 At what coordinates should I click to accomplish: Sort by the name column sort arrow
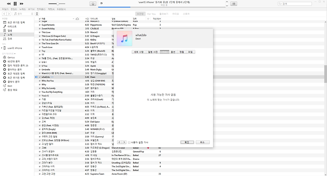tap(73, 19)
